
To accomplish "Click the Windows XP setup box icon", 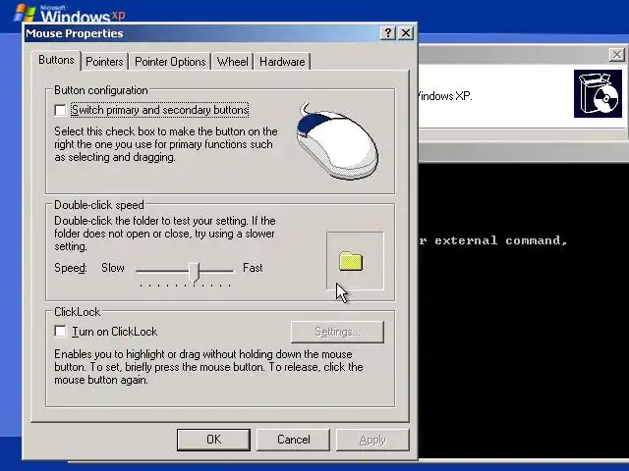I will (598, 94).
